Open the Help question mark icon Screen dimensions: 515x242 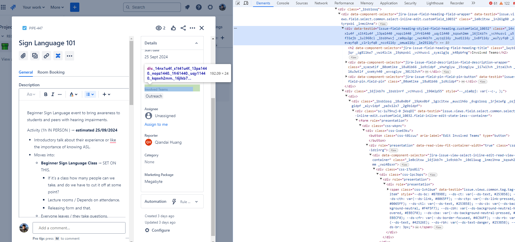(x=199, y=7)
